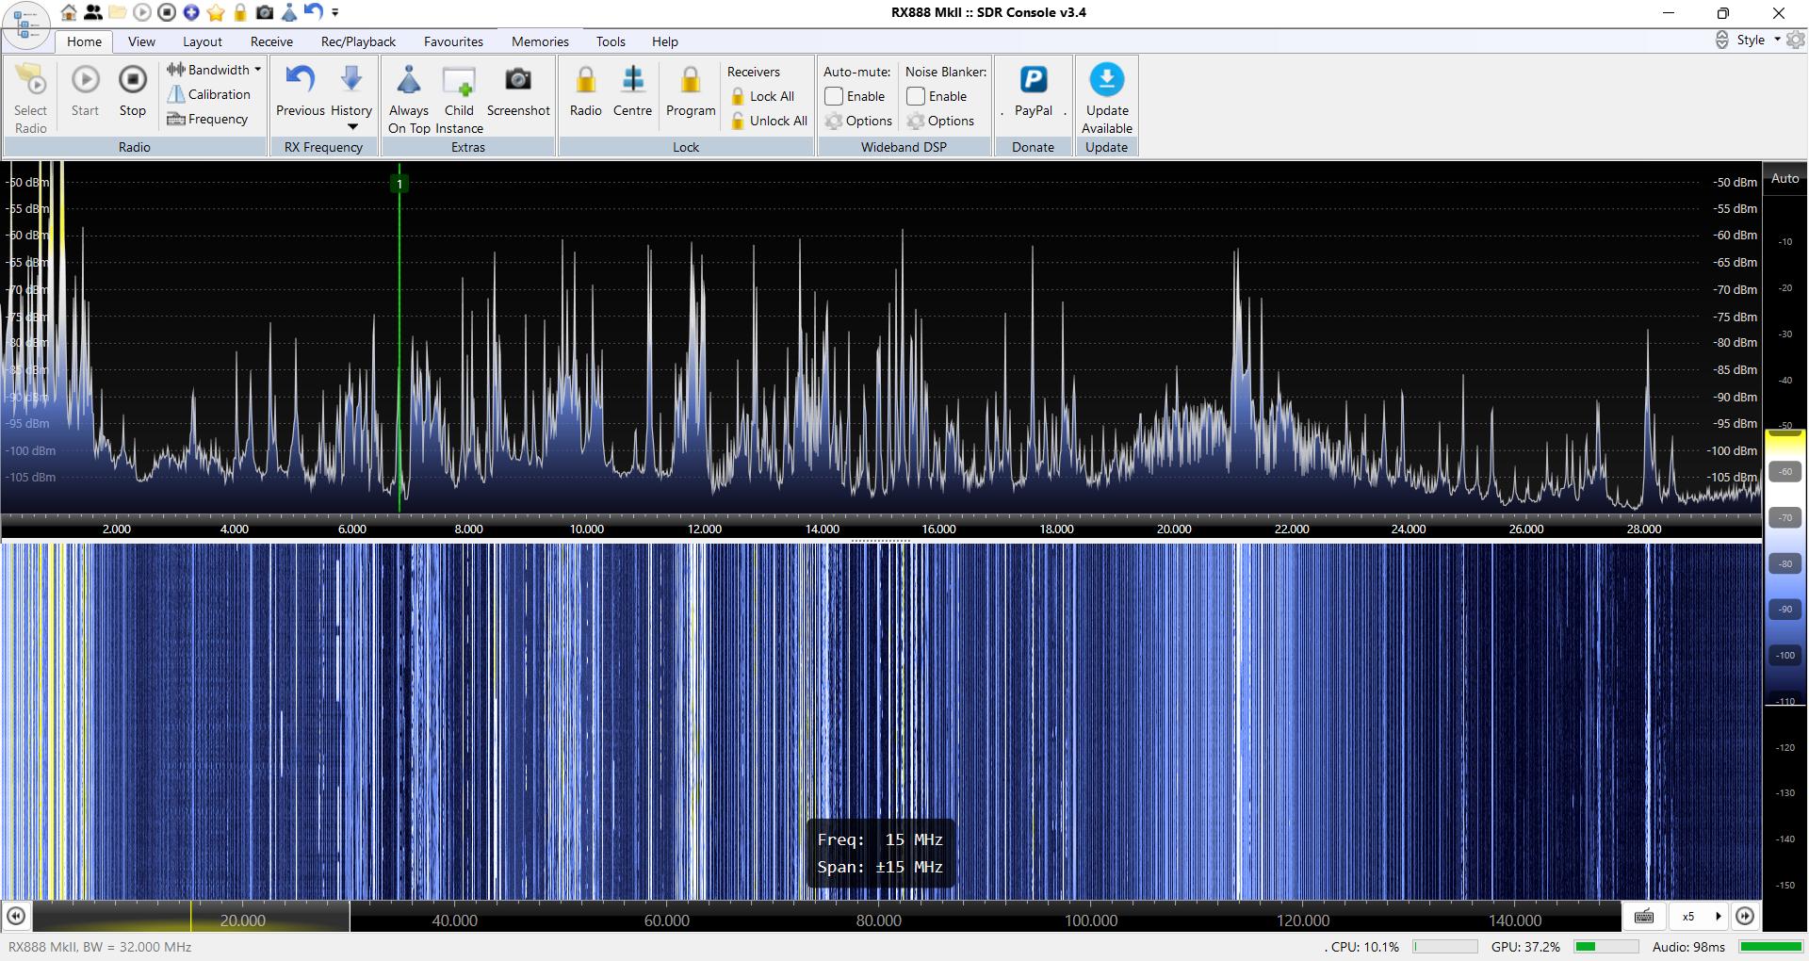1809x961 pixels.
Task: Enable the Auto-mute checkbox
Action: [834, 96]
